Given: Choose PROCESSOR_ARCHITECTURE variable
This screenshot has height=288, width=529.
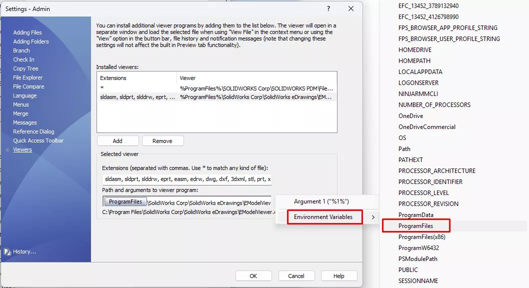Looking at the screenshot, I should click(436, 171).
